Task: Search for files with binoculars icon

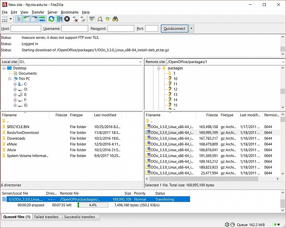Action: coord(115,19)
